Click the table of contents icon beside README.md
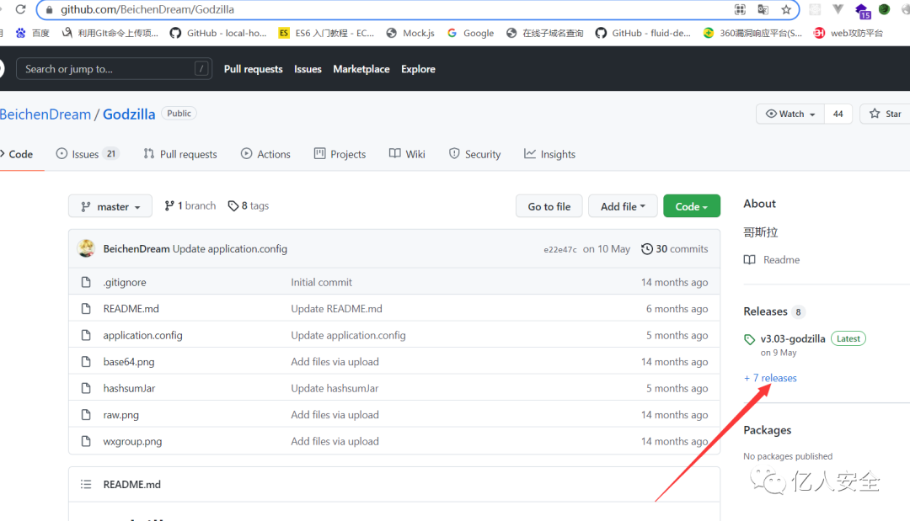910x521 pixels. coord(86,484)
